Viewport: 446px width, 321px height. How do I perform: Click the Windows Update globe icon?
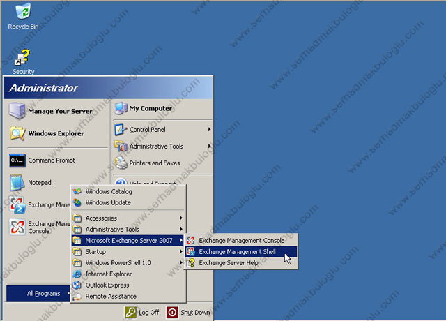pyautogui.click(x=77, y=202)
